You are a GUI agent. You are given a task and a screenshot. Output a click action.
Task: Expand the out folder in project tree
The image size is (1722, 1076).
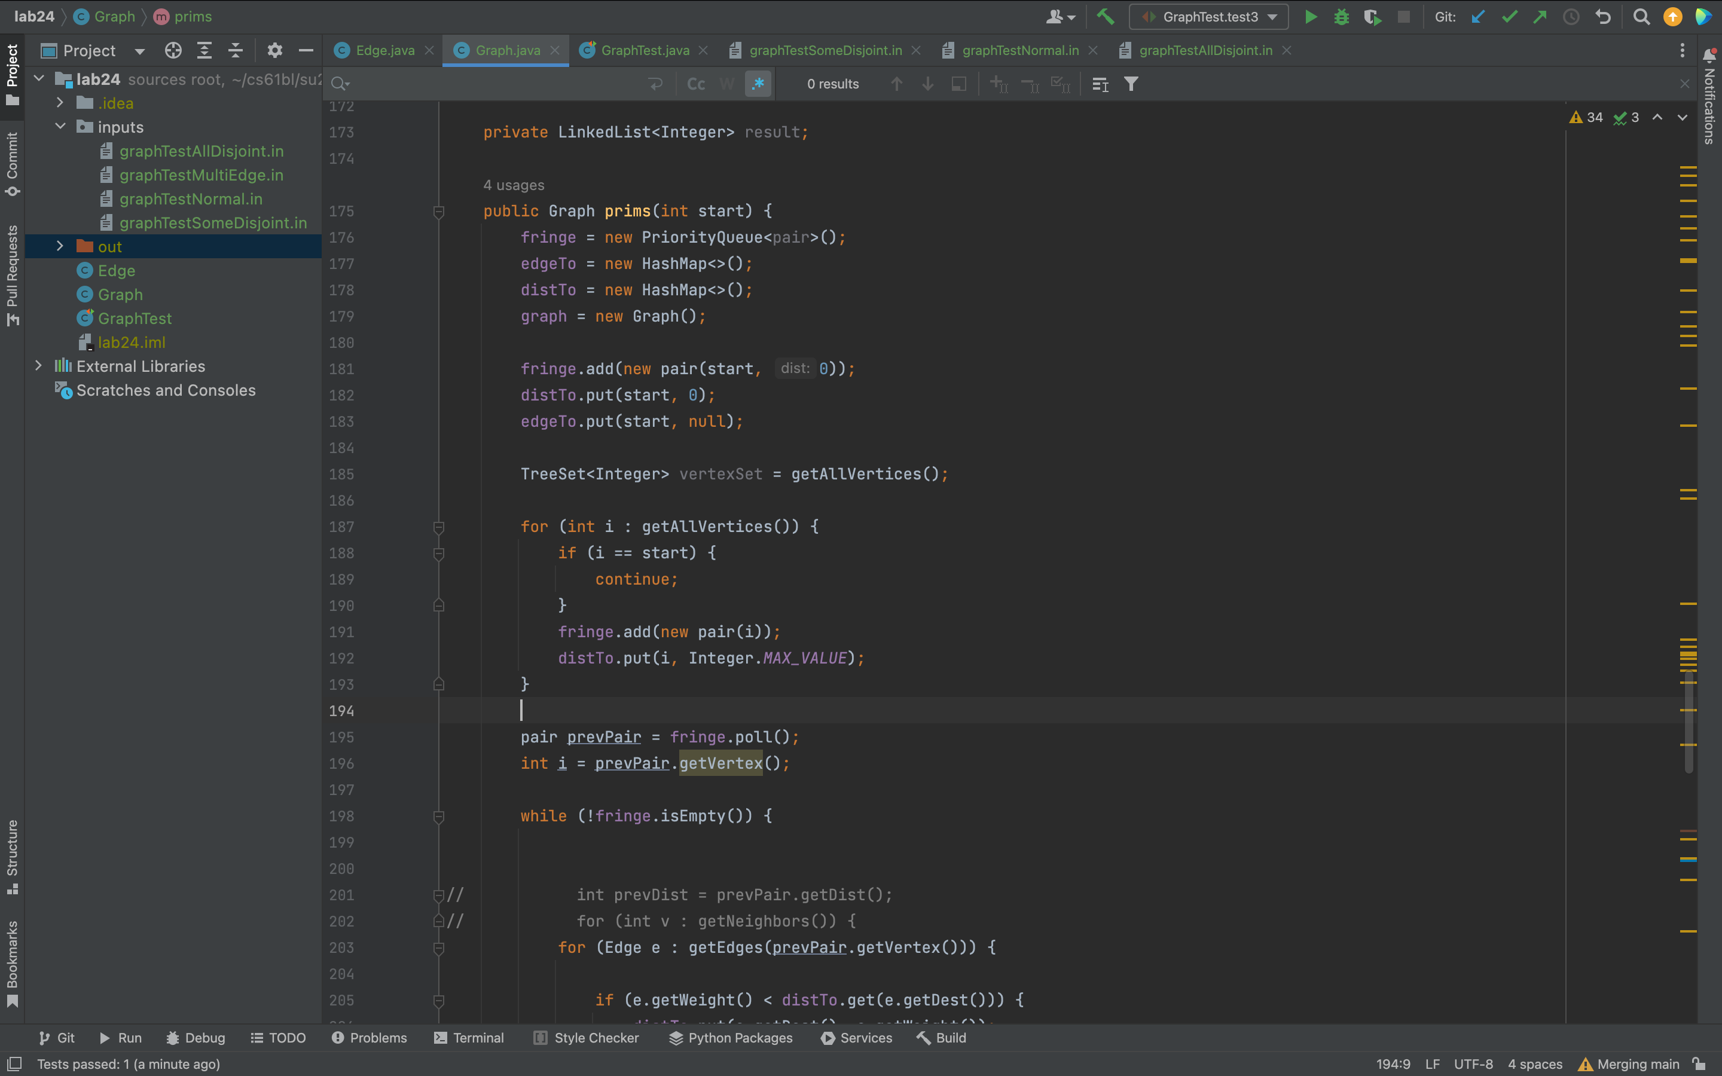click(x=60, y=246)
